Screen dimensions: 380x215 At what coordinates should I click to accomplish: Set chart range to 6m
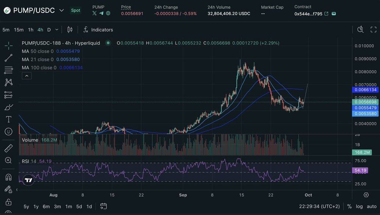(46, 206)
